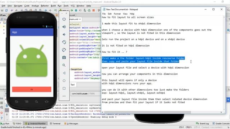This screenshot has width=230, height=129.
Task: Click emulator Back triangle icon
Action: pyautogui.click(x=64, y=73)
